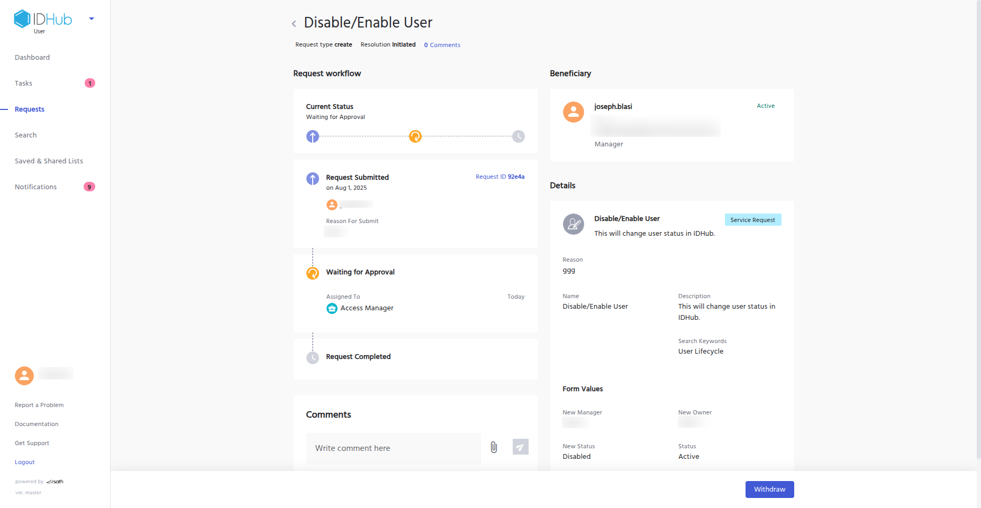Image resolution: width=981 pixels, height=508 pixels.
Task: Click the user profile avatar in sidebar
Action: [24, 375]
